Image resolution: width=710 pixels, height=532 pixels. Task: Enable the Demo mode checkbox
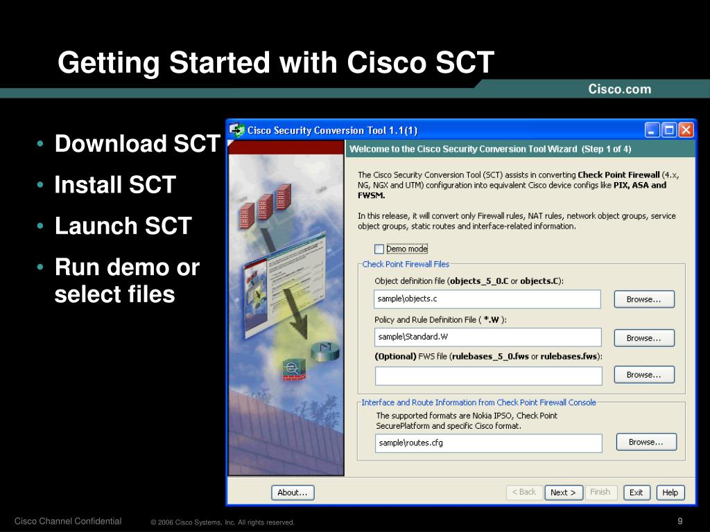pyautogui.click(x=379, y=249)
